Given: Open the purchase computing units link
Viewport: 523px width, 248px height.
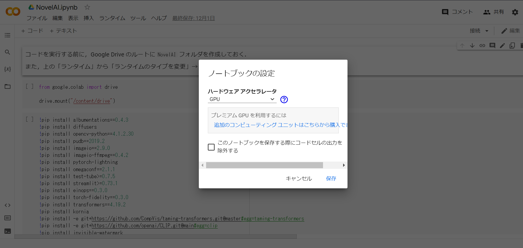Looking at the screenshot, I should pyautogui.click(x=281, y=125).
